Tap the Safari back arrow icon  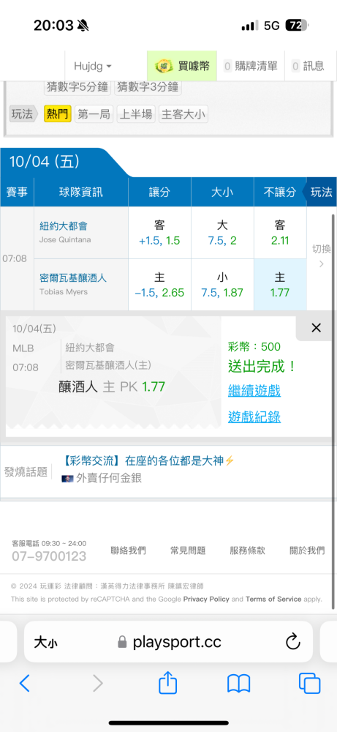[25, 684]
